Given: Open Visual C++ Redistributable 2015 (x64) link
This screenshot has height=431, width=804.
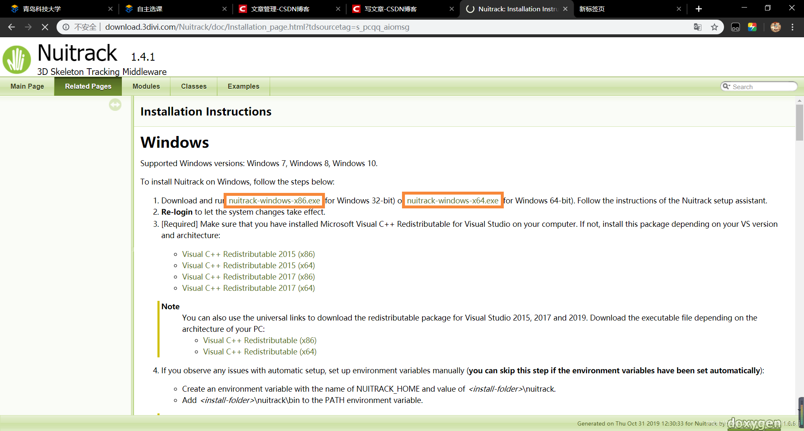Looking at the screenshot, I should tap(248, 265).
